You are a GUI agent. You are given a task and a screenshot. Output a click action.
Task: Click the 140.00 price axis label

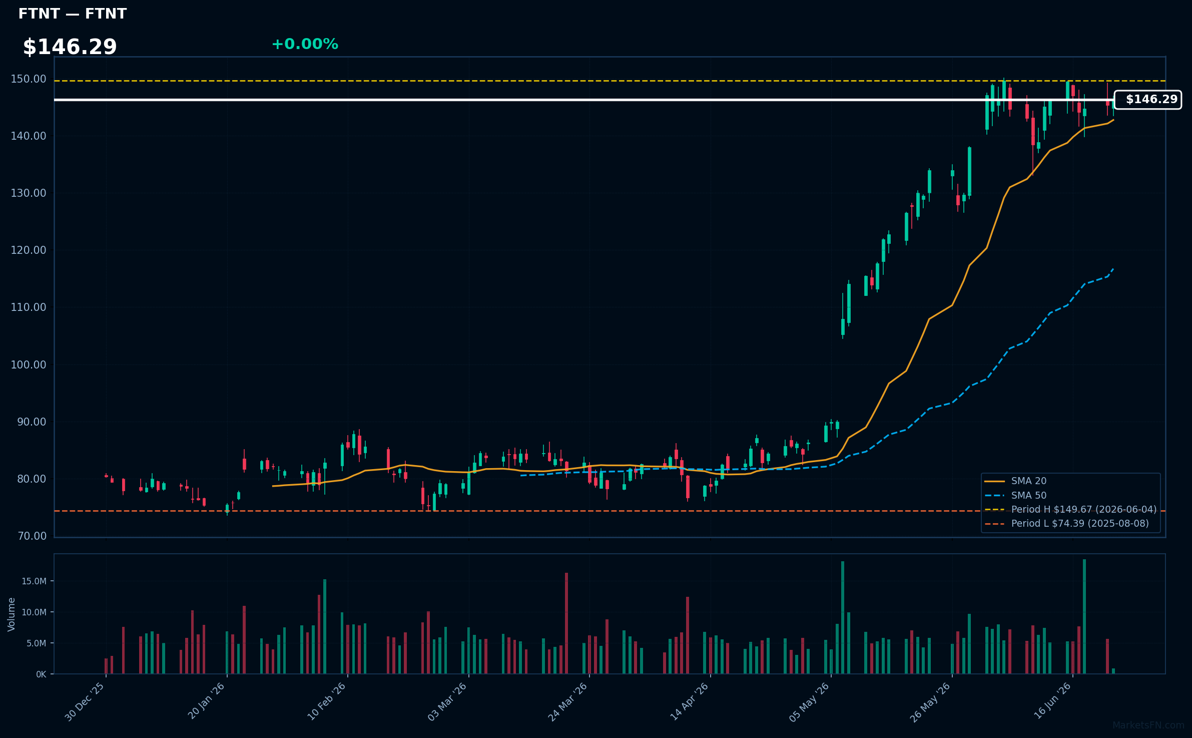click(x=29, y=136)
